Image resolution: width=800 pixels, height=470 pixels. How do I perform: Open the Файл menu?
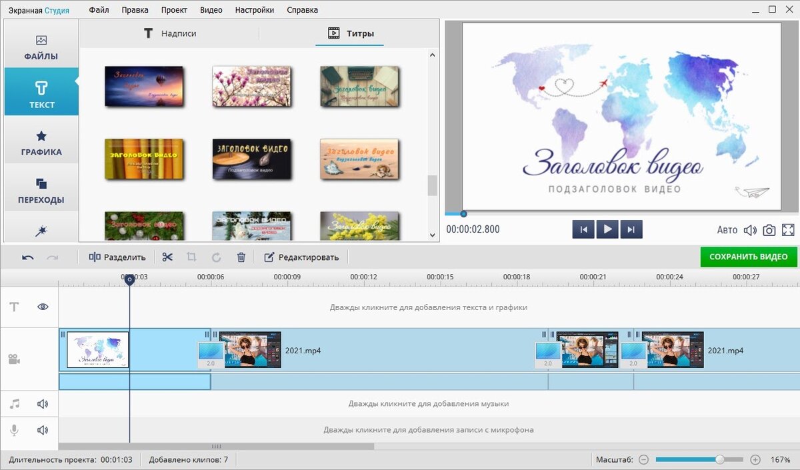(x=99, y=10)
